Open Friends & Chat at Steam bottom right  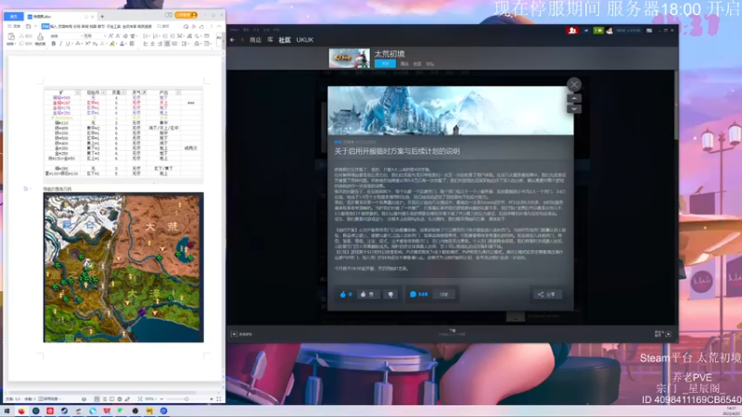tap(663, 334)
